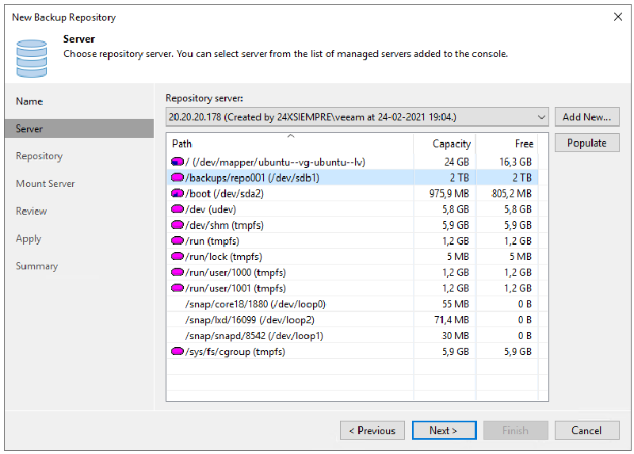Open the Review wizard step

(31, 211)
